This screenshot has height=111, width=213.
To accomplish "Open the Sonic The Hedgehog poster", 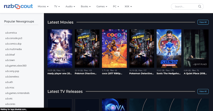I will 169,48.
